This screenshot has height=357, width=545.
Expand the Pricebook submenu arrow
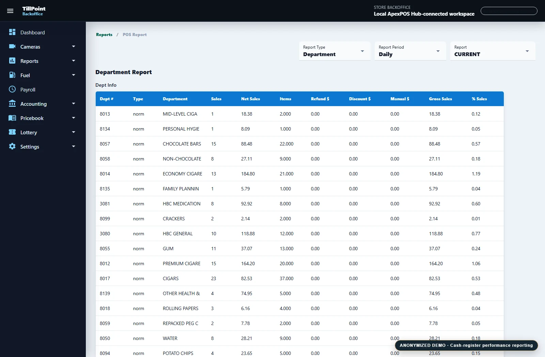click(74, 118)
